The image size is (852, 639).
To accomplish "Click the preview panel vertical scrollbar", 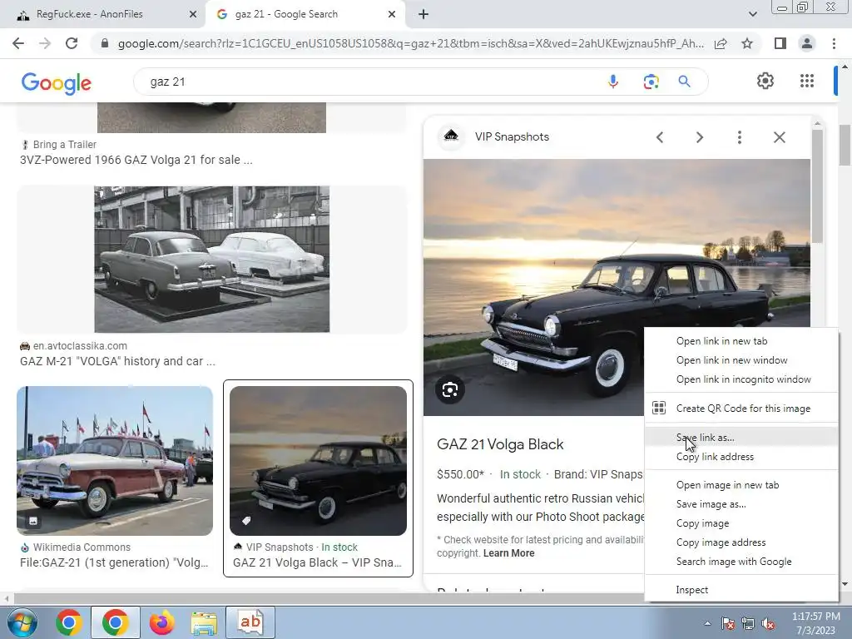I will tap(817, 185).
